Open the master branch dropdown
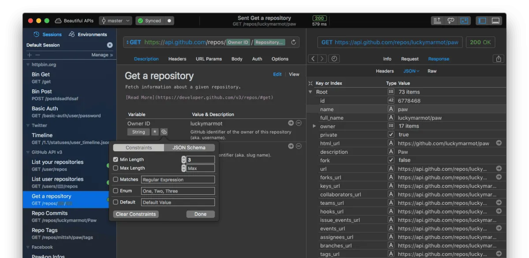The width and height of the screenshot is (529, 258). pos(115,20)
